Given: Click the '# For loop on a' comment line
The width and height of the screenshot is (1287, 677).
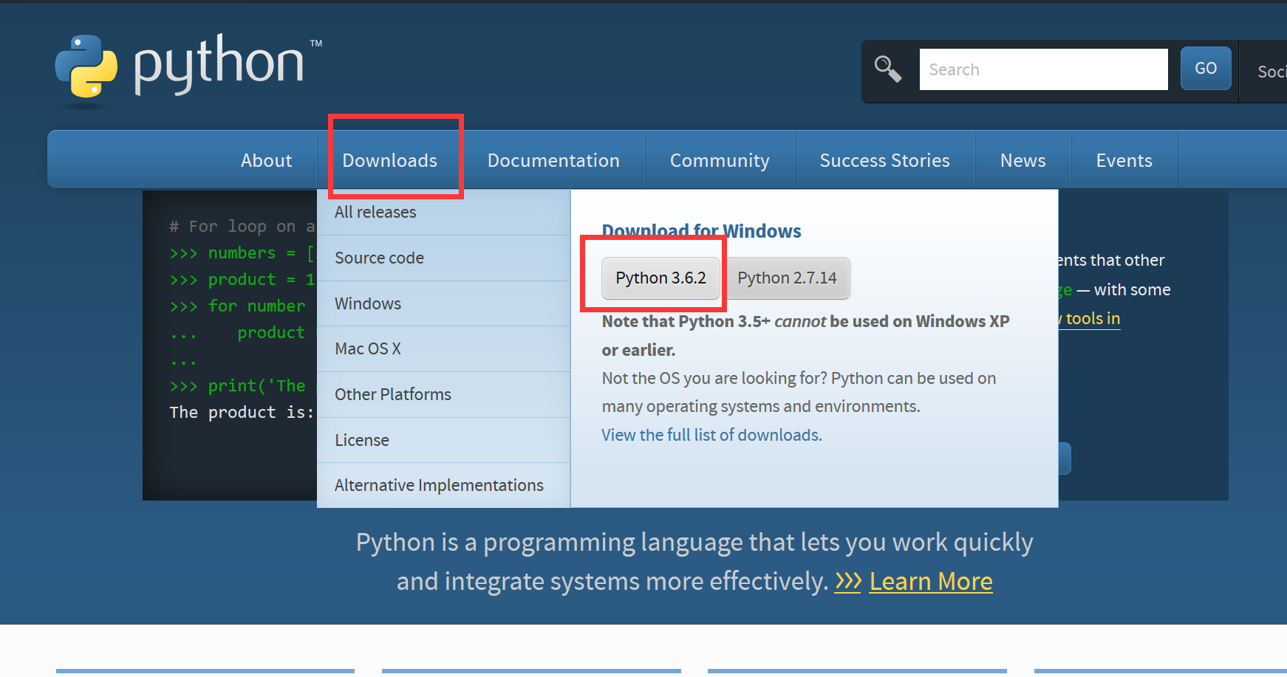Looking at the screenshot, I should pyautogui.click(x=242, y=226).
